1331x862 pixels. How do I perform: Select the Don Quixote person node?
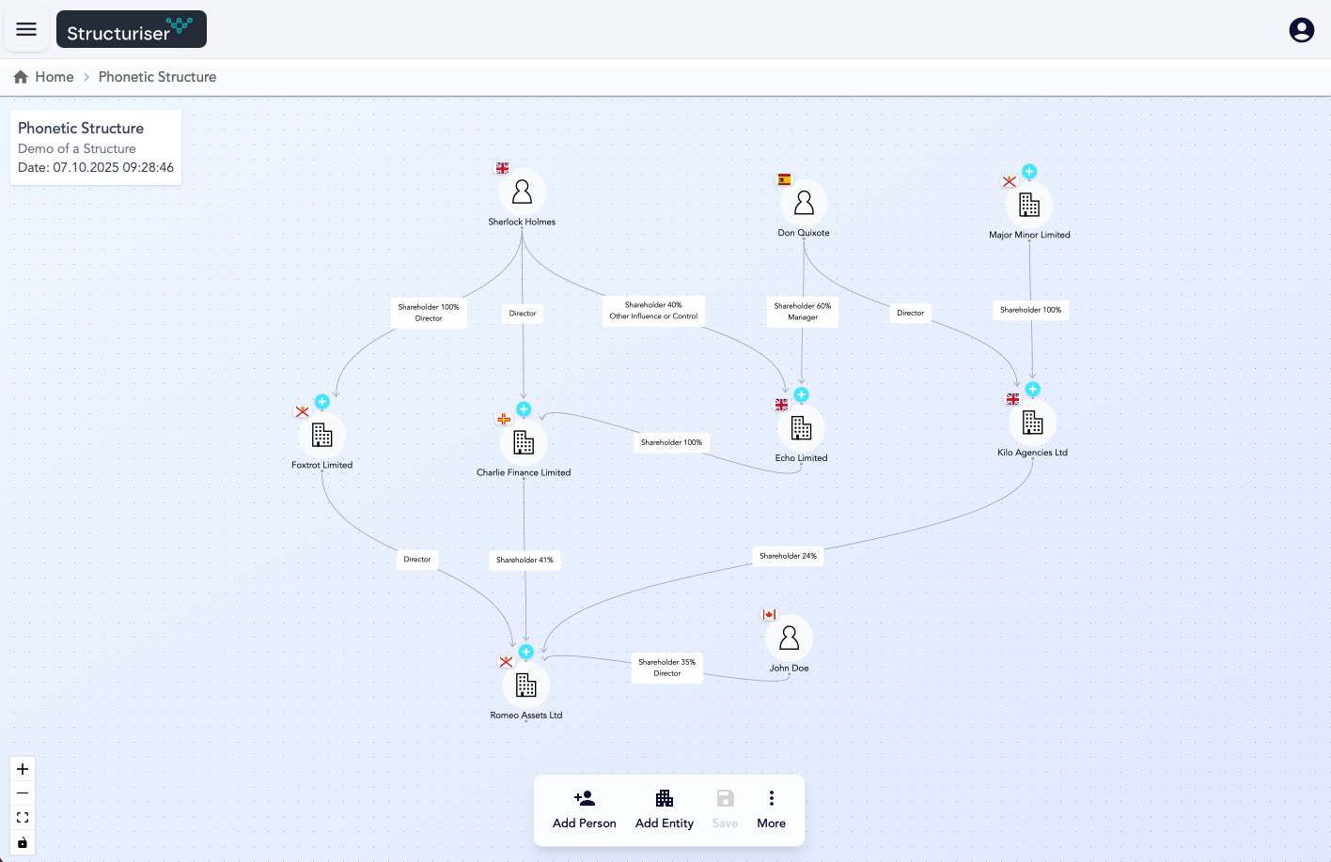(x=804, y=203)
